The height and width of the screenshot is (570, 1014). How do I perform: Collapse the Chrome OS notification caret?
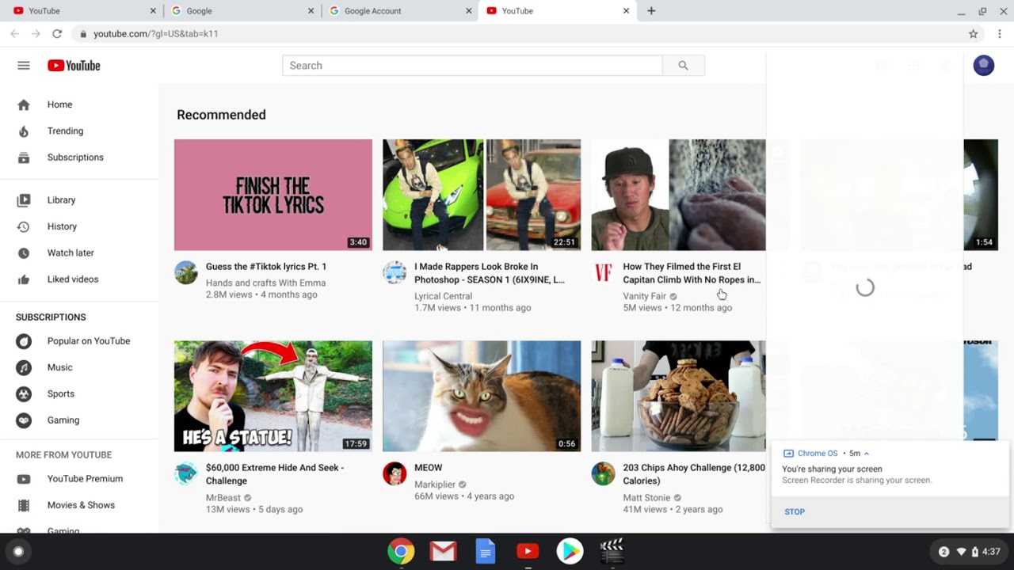867,454
